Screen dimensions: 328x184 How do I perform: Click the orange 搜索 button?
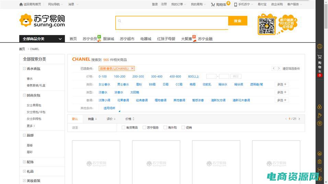238,21
